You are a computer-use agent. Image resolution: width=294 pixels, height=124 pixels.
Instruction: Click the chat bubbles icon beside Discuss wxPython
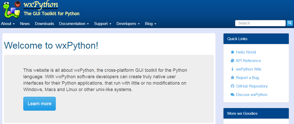pyautogui.click(x=233, y=95)
